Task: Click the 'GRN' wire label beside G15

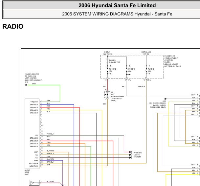Action: [34, 83]
